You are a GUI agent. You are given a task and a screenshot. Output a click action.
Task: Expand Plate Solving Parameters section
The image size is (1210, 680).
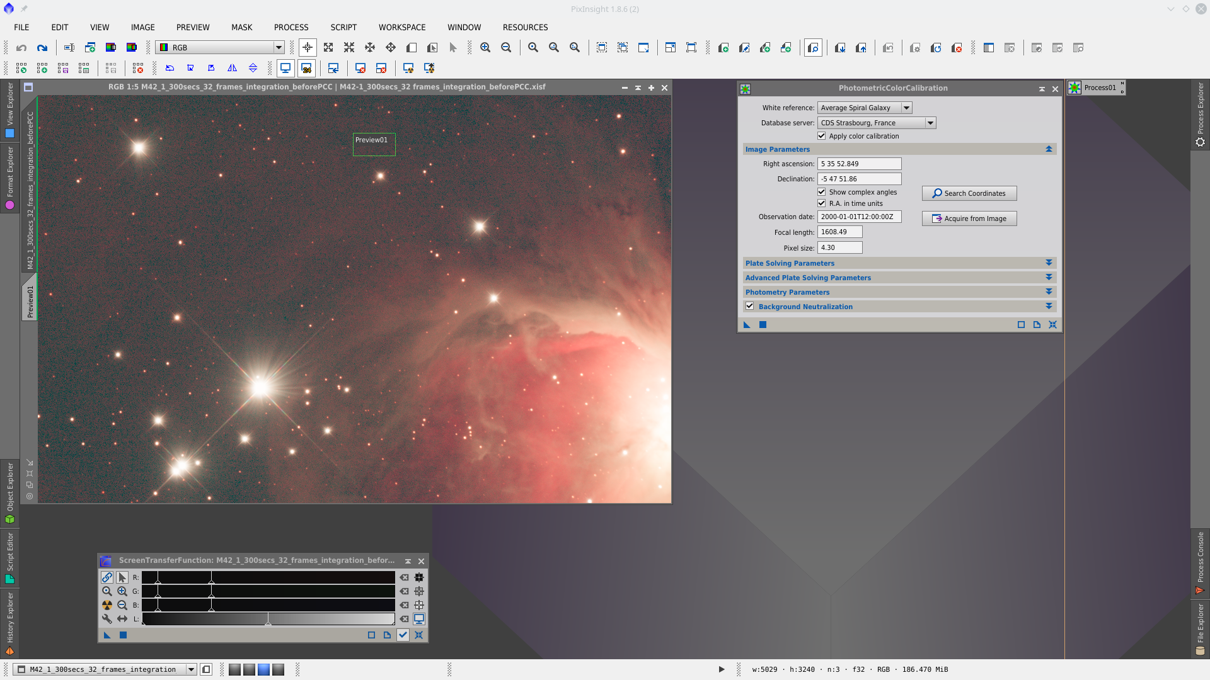coord(1049,263)
